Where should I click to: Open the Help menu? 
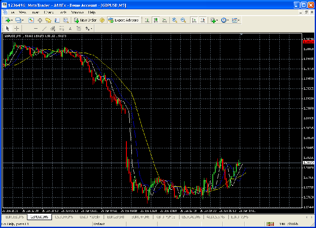point(92,13)
